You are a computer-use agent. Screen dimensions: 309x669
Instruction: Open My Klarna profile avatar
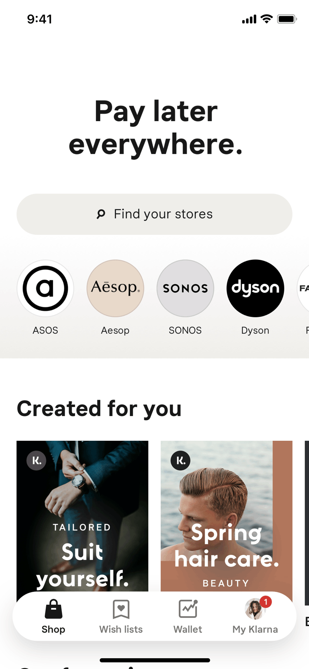[254, 610]
